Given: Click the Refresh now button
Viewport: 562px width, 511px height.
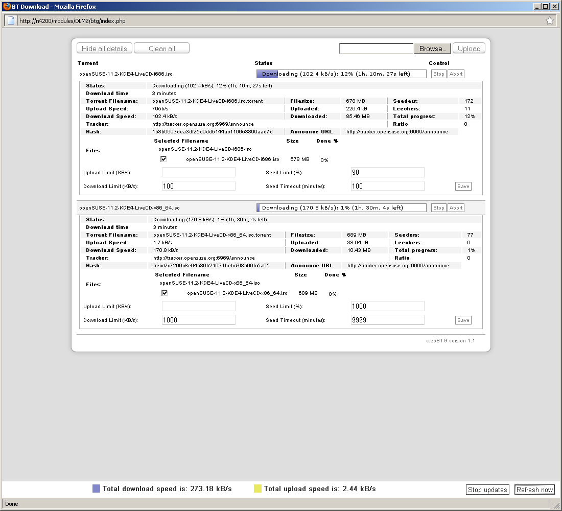Looking at the screenshot, I should (534, 490).
